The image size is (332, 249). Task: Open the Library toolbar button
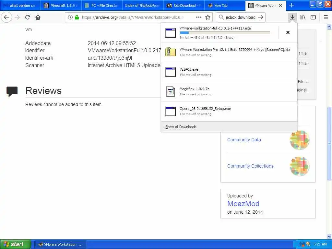click(303, 17)
